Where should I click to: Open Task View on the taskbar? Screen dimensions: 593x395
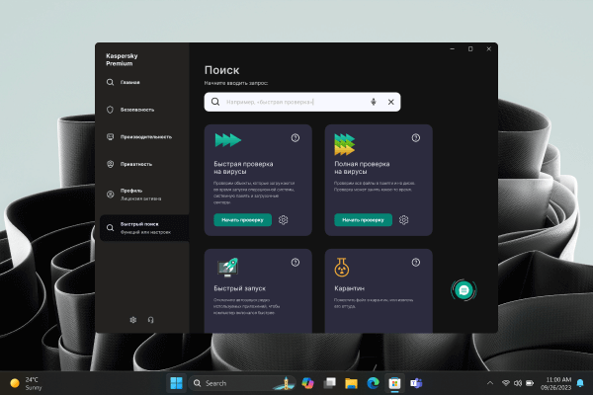(330, 383)
